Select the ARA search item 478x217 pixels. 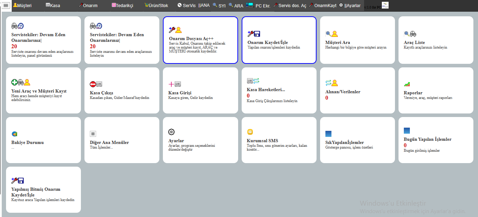tap(236, 5)
